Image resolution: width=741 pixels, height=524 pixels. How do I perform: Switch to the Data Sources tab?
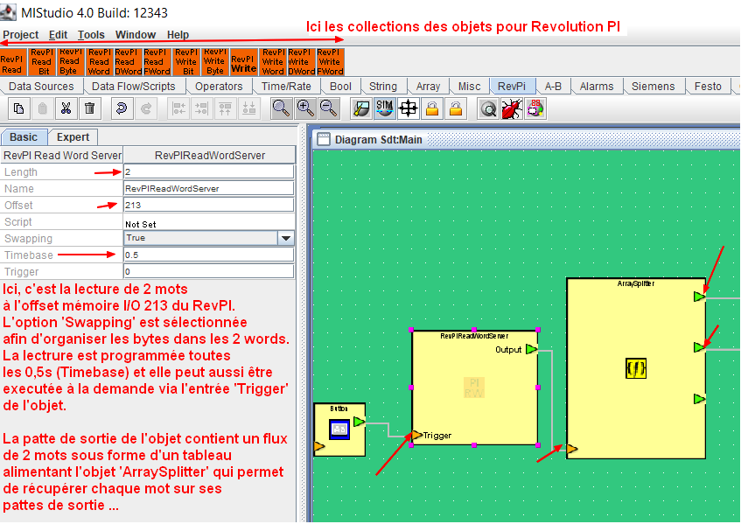(x=42, y=87)
